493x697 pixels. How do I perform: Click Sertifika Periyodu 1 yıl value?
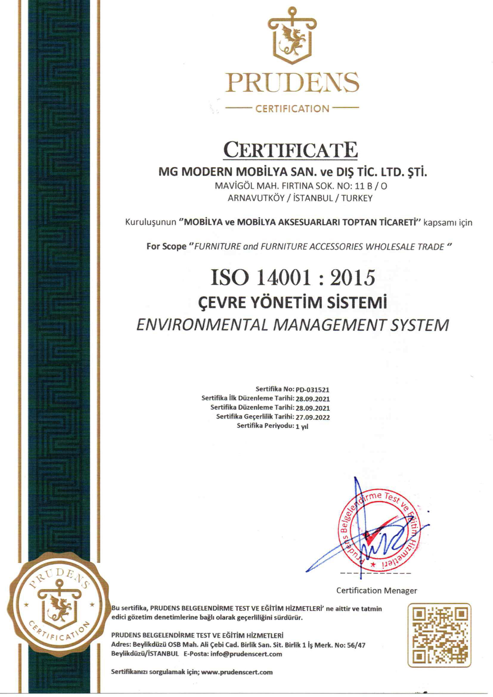pos(302,426)
